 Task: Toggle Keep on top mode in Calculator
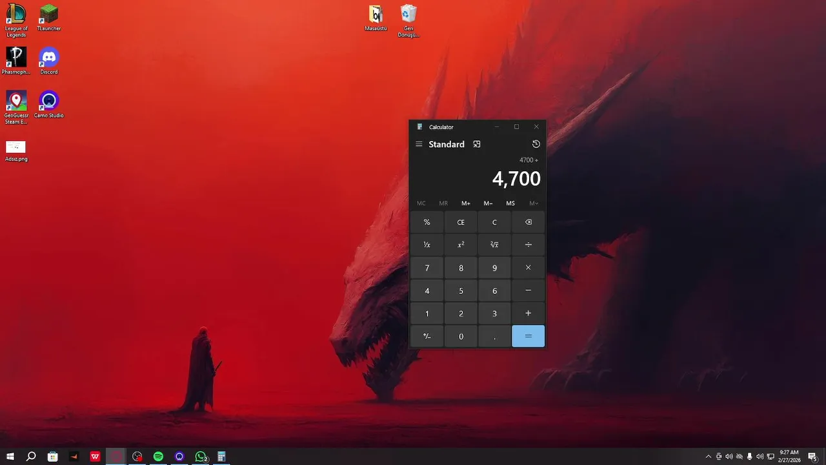[477, 144]
